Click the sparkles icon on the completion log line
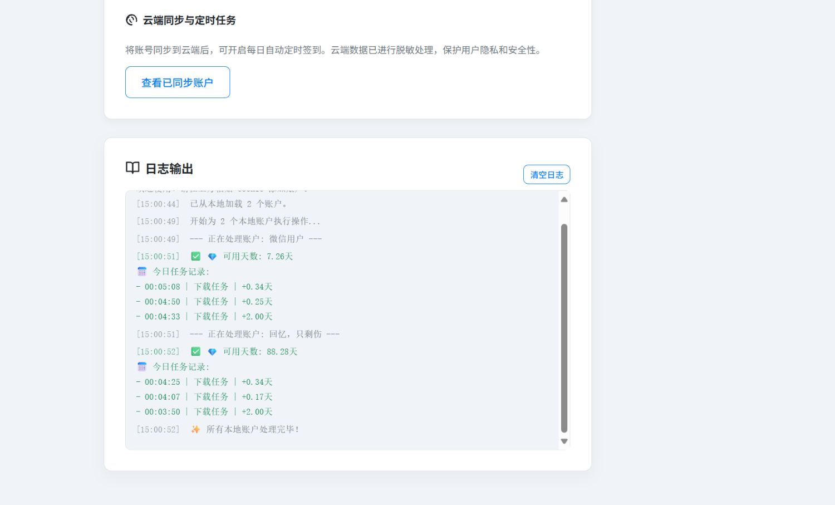Image resolution: width=835 pixels, height=505 pixels. point(195,429)
